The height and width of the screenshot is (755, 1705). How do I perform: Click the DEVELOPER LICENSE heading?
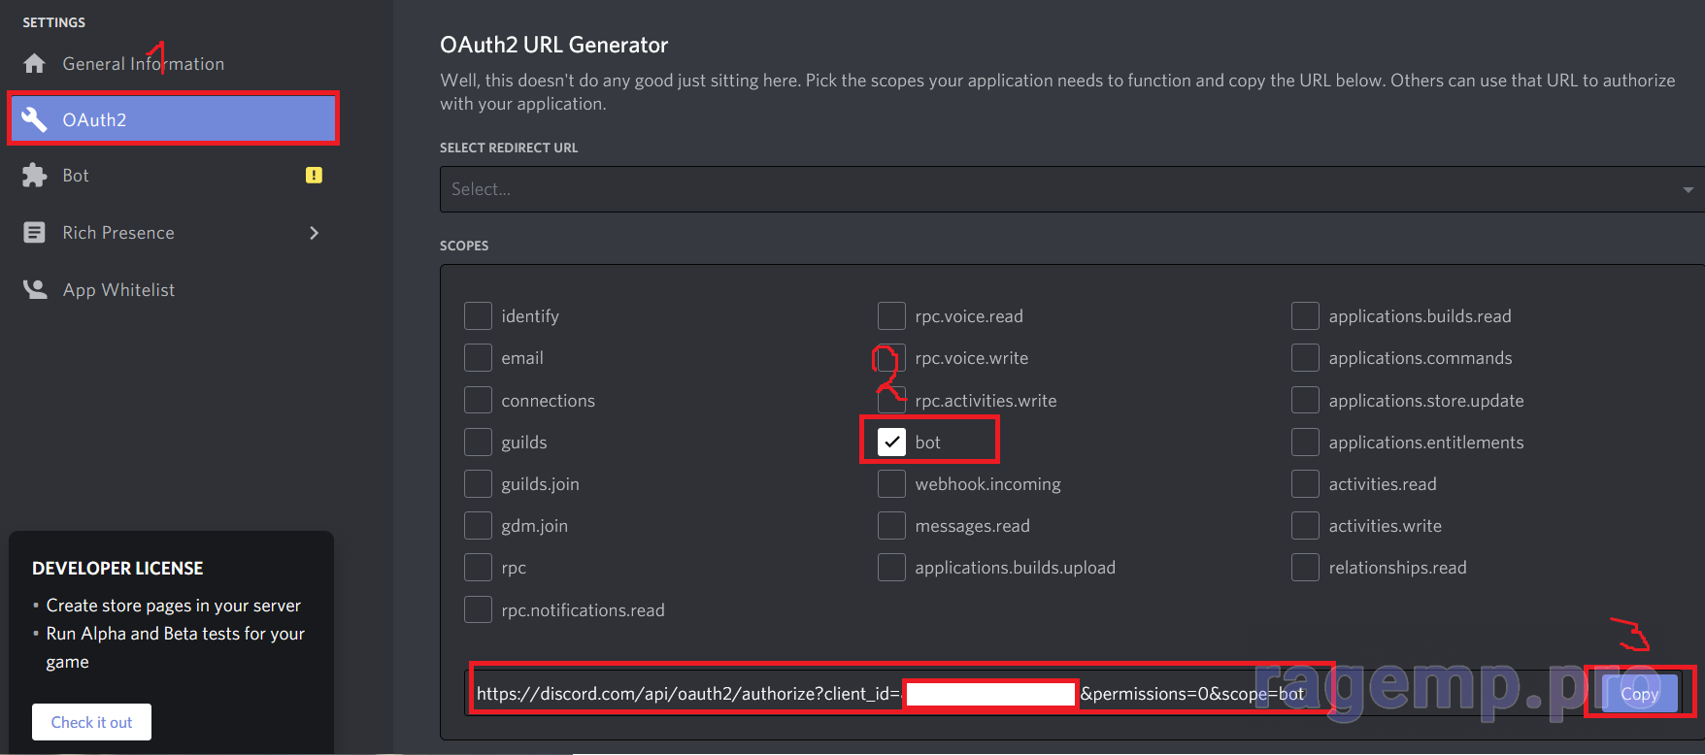tap(117, 569)
